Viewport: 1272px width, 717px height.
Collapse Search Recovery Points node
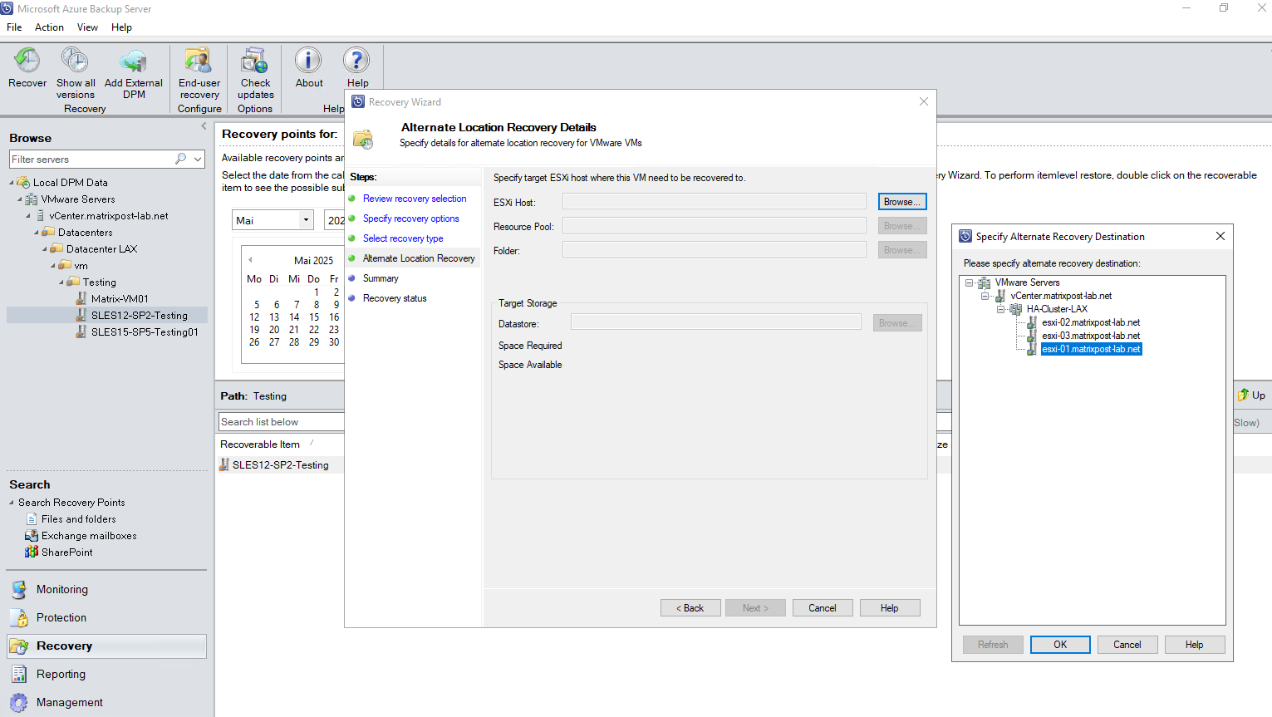click(12, 503)
